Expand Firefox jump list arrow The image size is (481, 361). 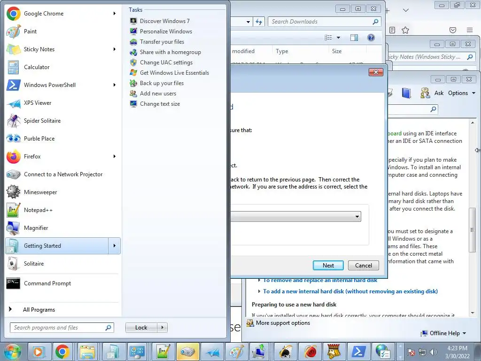click(x=115, y=156)
